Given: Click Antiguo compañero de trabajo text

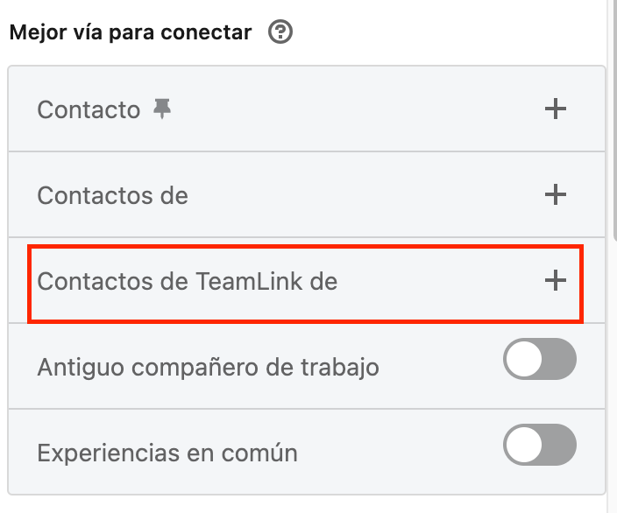Looking at the screenshot, I should point(209,368).
